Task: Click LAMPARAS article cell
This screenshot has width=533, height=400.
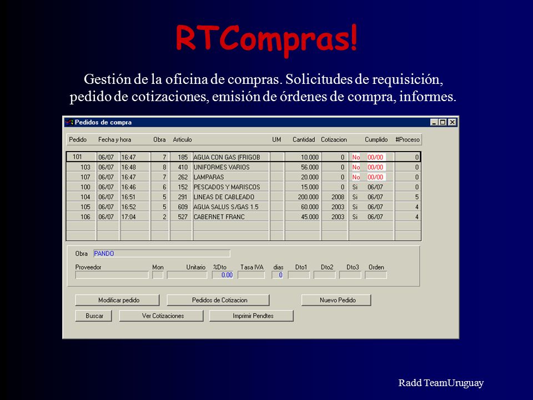Action: (x=231, y=177)
